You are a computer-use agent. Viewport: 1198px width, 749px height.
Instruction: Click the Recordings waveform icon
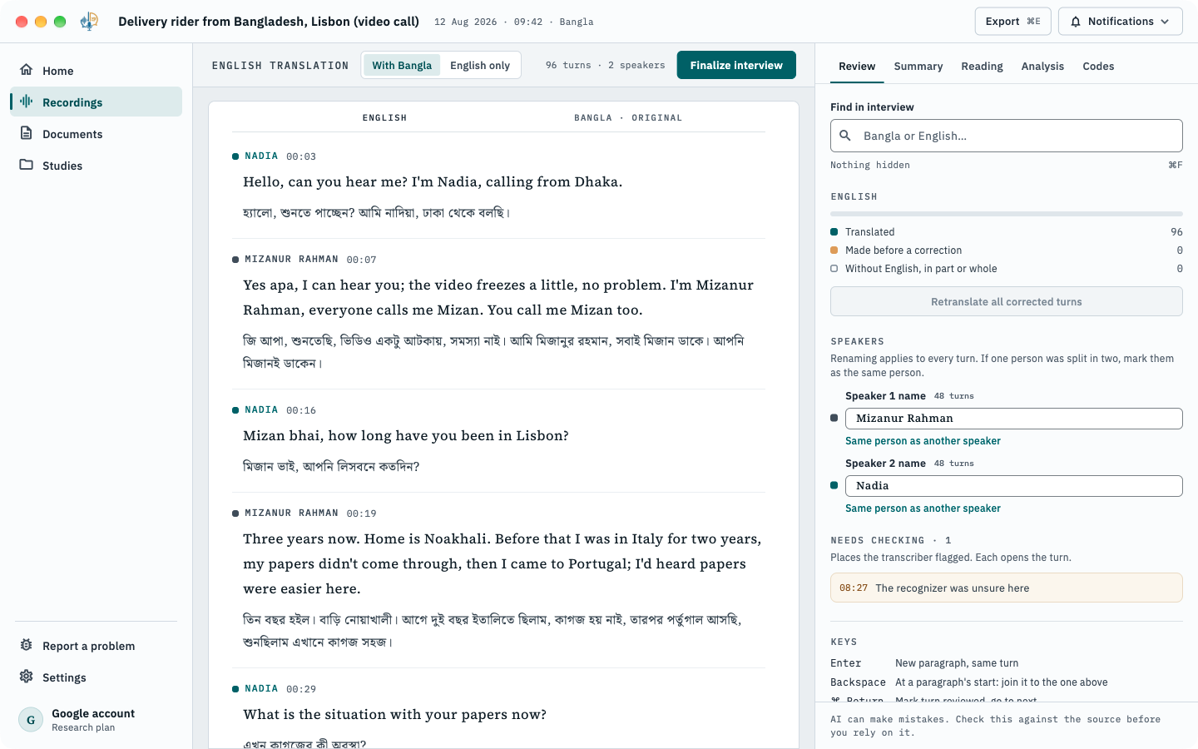pos(27,102)
